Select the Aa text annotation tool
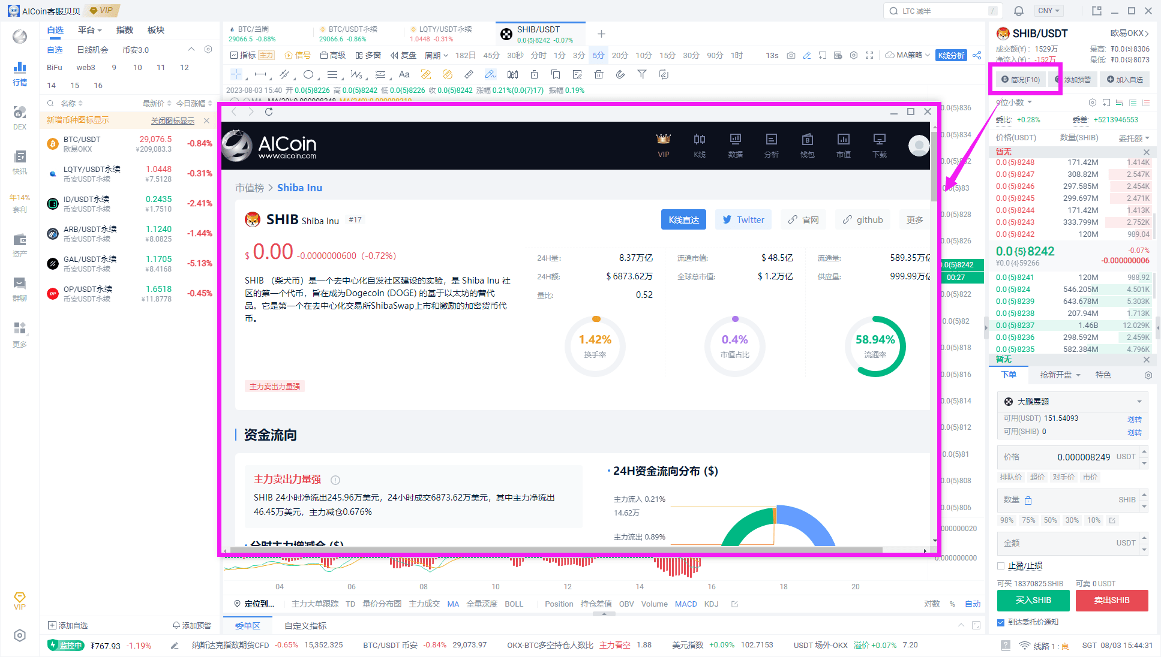Screen dimensions: 1161x657 [404, 74]
